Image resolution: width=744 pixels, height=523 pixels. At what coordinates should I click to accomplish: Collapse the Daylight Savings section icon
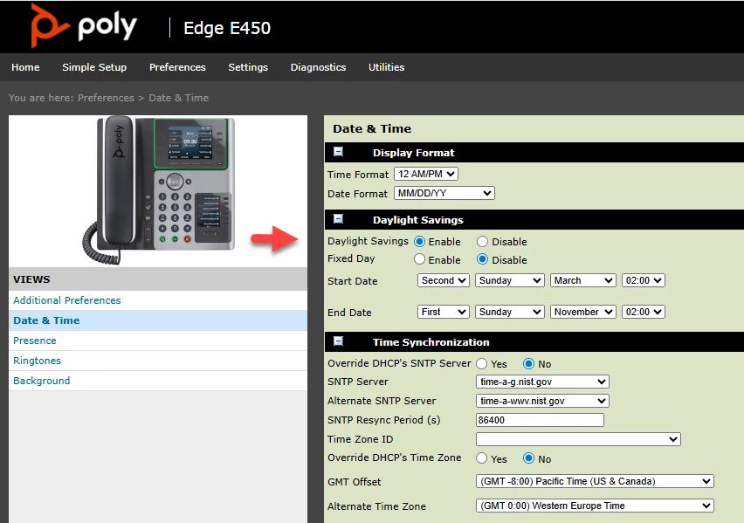point(338,219)
